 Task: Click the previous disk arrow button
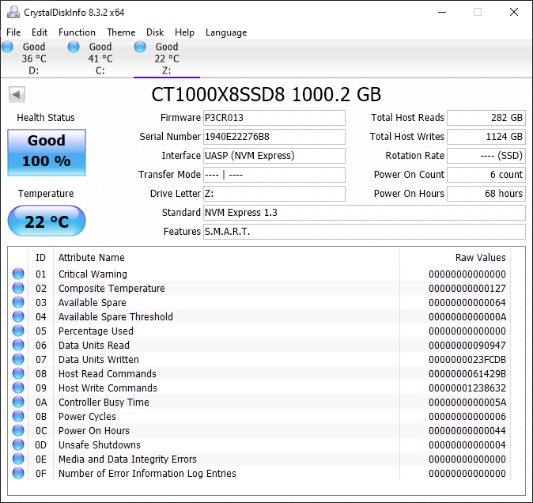17,95
